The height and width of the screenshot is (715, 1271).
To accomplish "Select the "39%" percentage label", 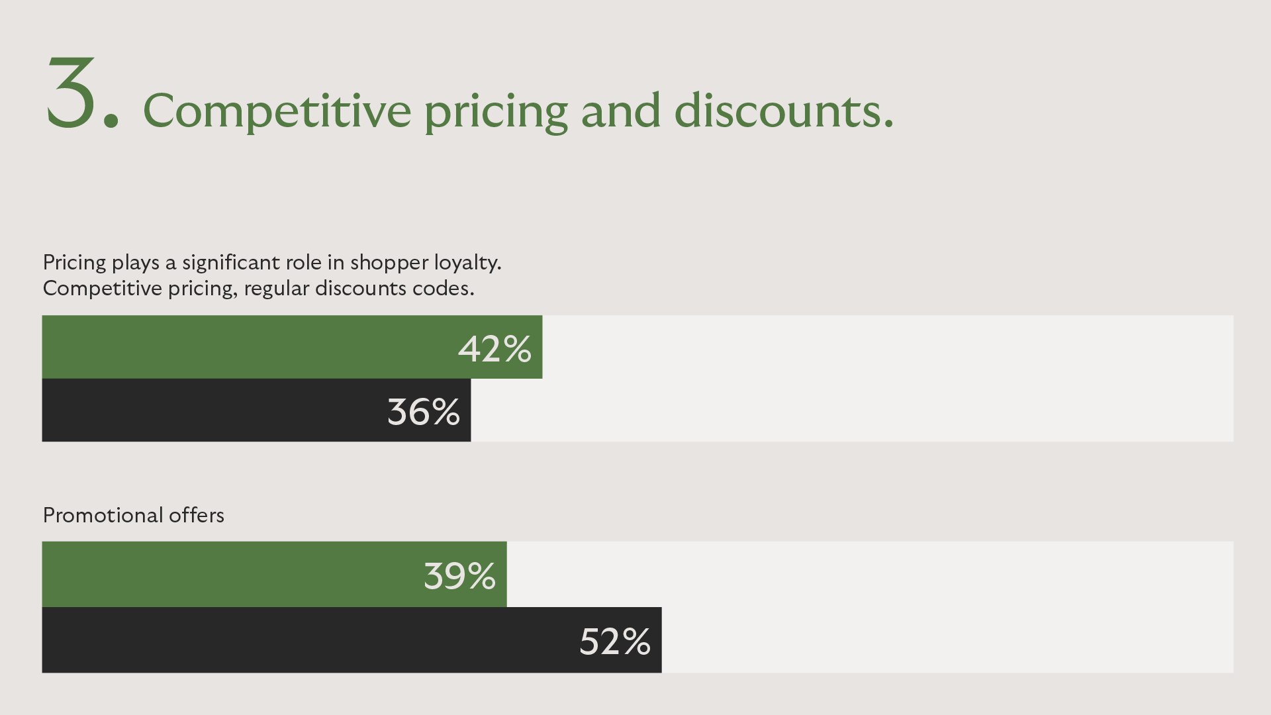I will [x=459, y=575].
